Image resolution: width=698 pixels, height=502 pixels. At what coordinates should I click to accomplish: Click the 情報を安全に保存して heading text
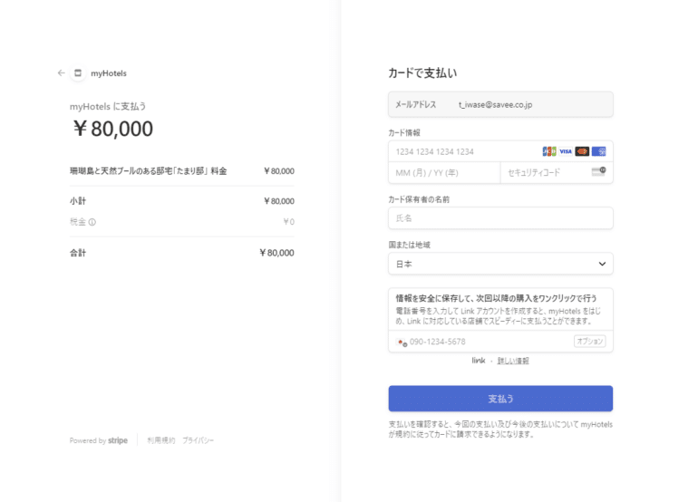pyautogui.click(x=497, y=298)
